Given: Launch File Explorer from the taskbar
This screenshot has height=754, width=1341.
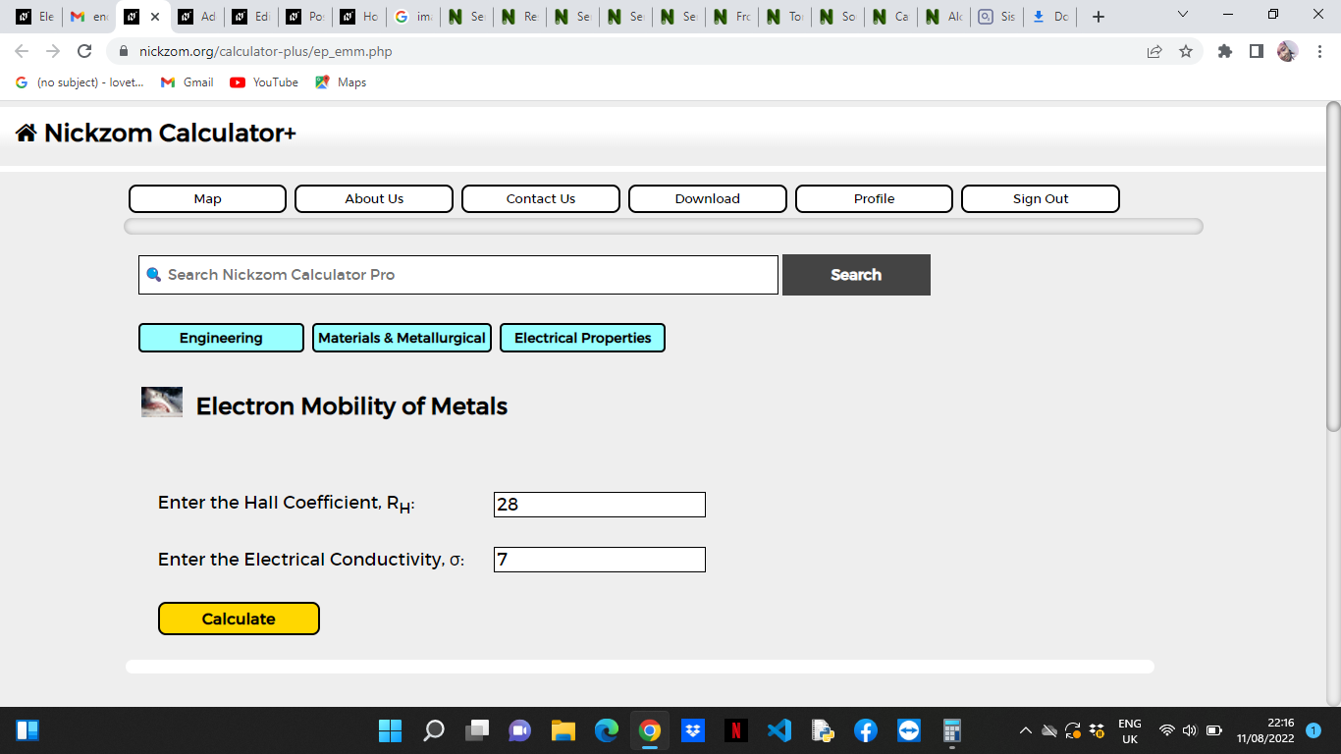Looking at the screenshot, I should tap(563, 730).
